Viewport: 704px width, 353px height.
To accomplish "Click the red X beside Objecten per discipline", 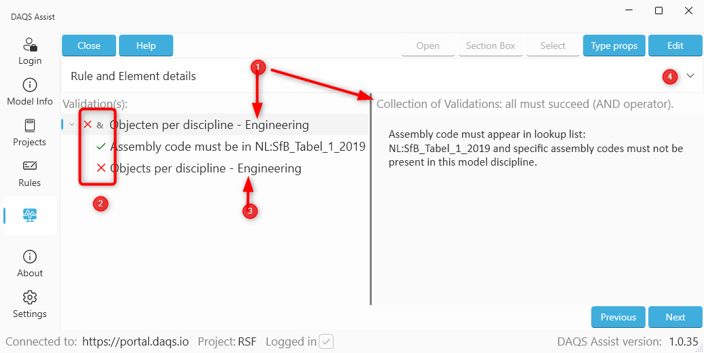I will [87, 125].
